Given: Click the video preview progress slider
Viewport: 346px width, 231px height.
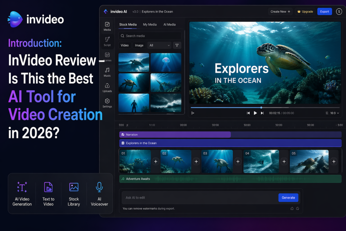Looking at the screenshot, I should [265, 108].
